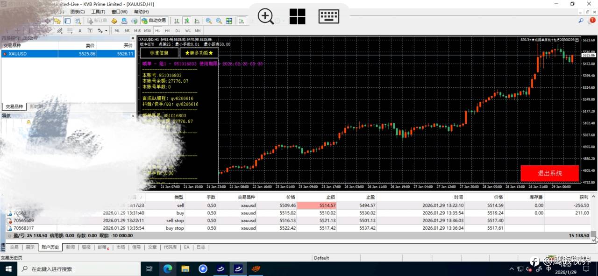Select the M30 timeframe
The height and width of the screenshot is (276, 598).
point(148,31)
